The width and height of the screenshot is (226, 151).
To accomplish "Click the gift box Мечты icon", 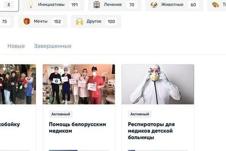I will [x=27, y=22].
